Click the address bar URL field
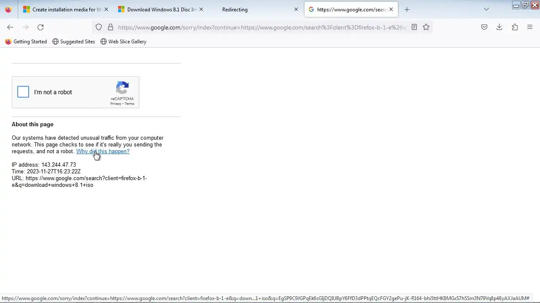540x303 pixels. (262, 27)
